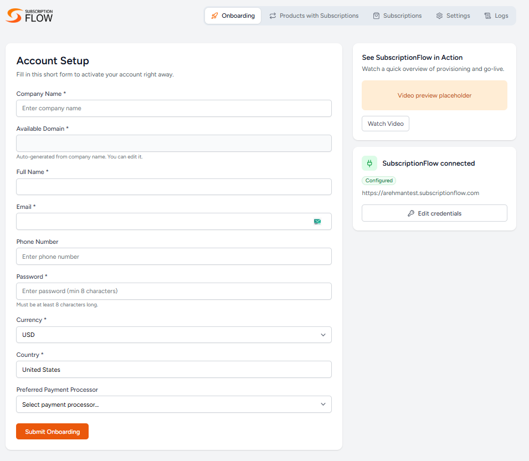The height and width of the screenshot is (461, 529).
Task: Click 'See SubscriptionFlow in Action' heading
Action: 412,58
